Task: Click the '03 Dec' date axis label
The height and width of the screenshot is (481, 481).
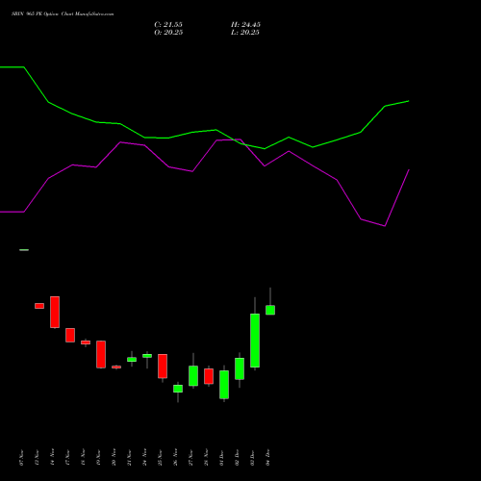Action: (x=252, y=458)
